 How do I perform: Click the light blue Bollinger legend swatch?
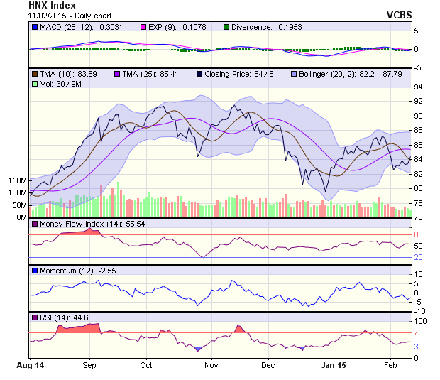(x=294, y=74)
